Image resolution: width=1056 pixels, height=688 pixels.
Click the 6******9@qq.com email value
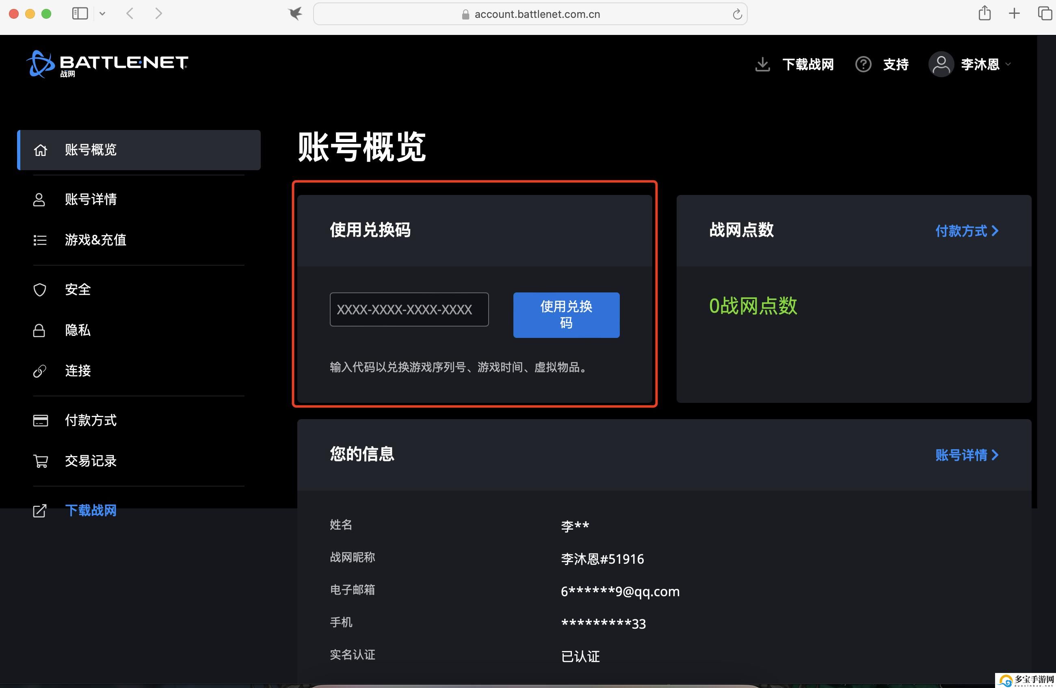coord(620,591)
